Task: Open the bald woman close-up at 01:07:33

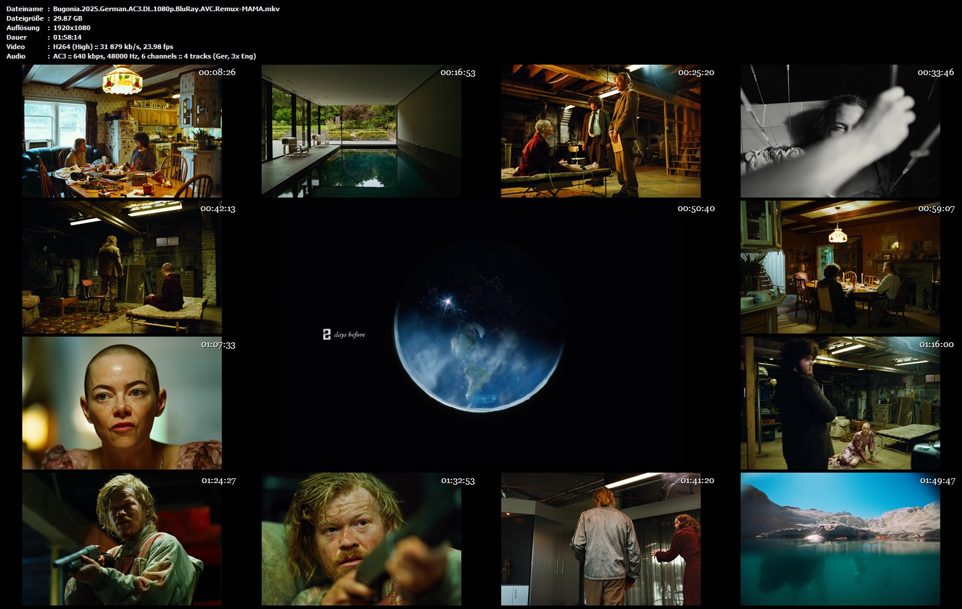Action: click(x=122, y=403)
